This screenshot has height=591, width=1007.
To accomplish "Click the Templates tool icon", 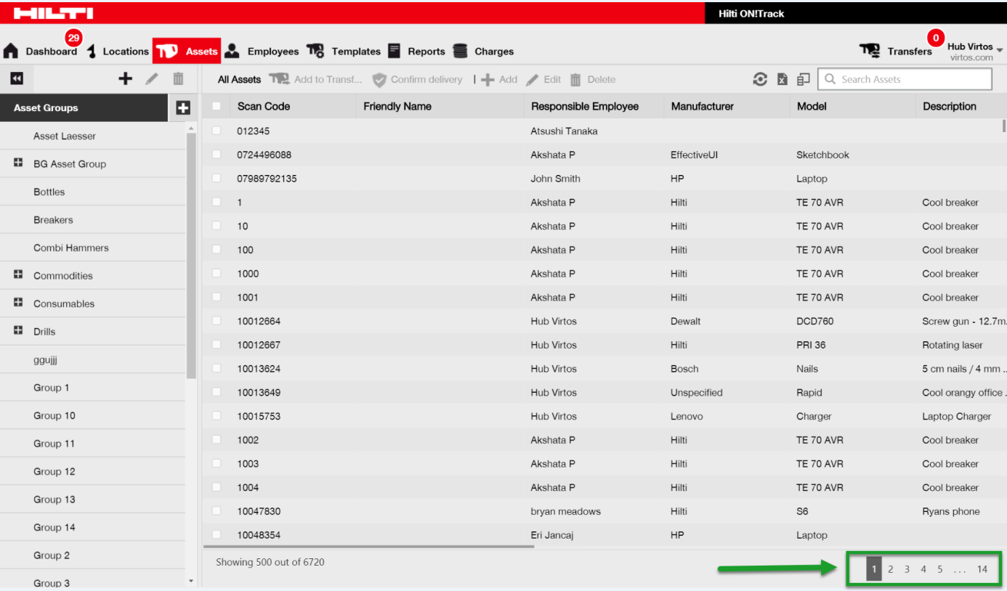I will point(315,51).
